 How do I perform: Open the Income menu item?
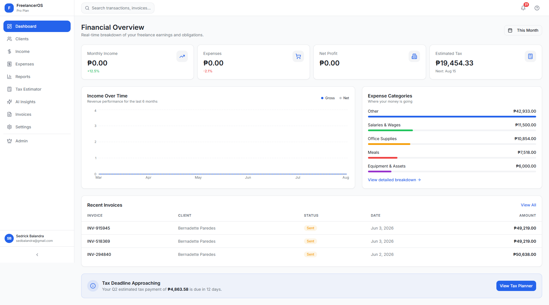pos(37,51)
